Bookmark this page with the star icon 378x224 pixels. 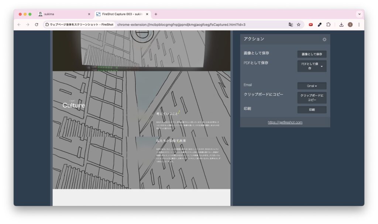(299, 24)
